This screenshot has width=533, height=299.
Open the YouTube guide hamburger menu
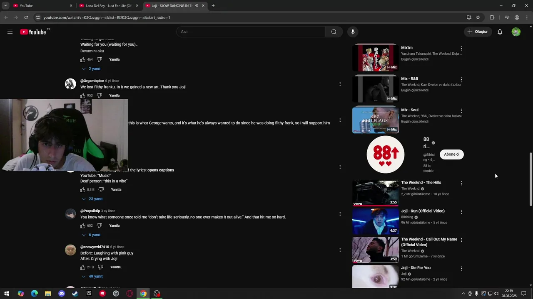click(x=10, y=32)
